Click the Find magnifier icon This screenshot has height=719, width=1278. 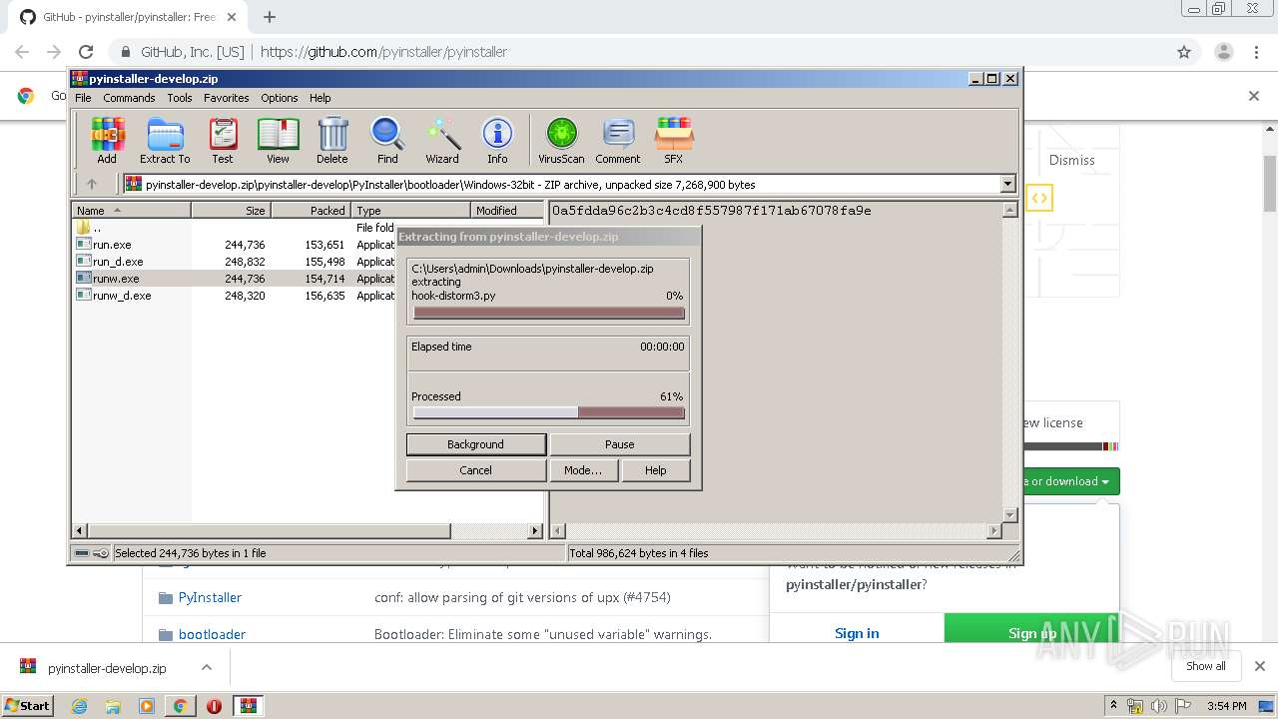coord(387,140)
